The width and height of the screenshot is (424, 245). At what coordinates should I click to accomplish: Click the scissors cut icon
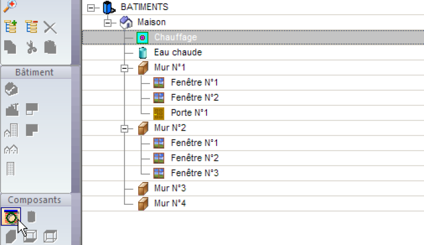coord(31,47)
